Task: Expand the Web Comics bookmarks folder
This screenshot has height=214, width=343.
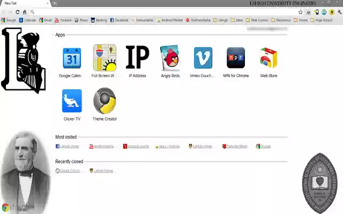Action: pos(257,20)
